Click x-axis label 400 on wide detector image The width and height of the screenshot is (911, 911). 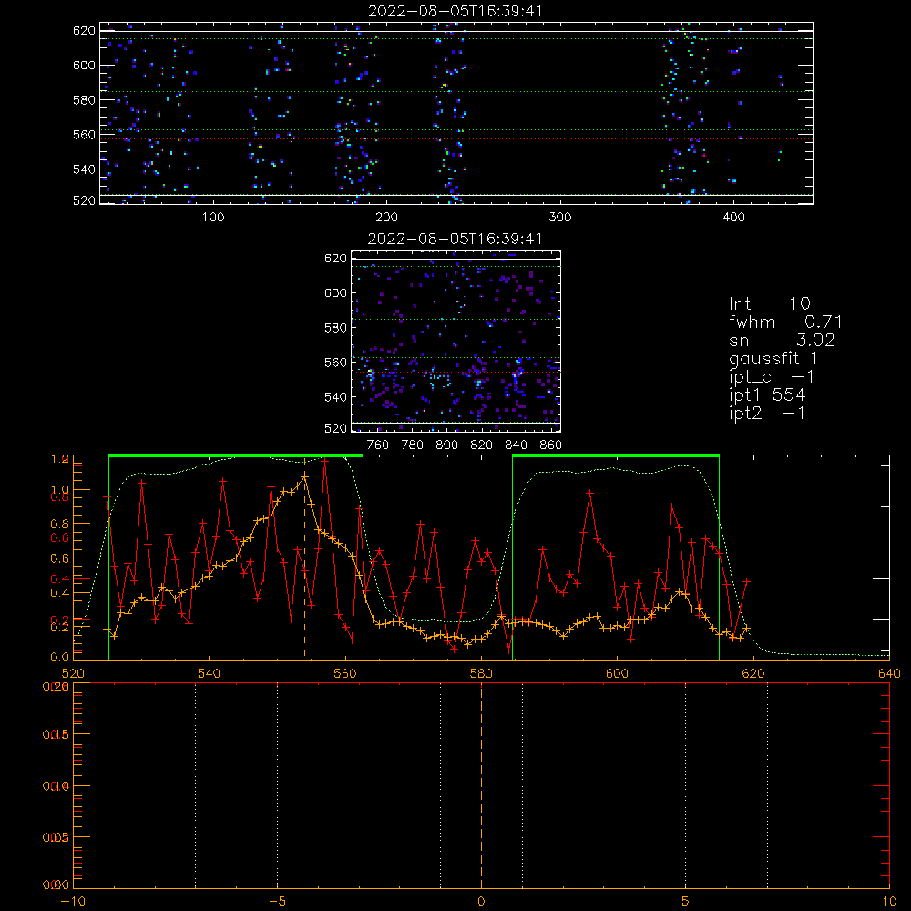point(733,218)
